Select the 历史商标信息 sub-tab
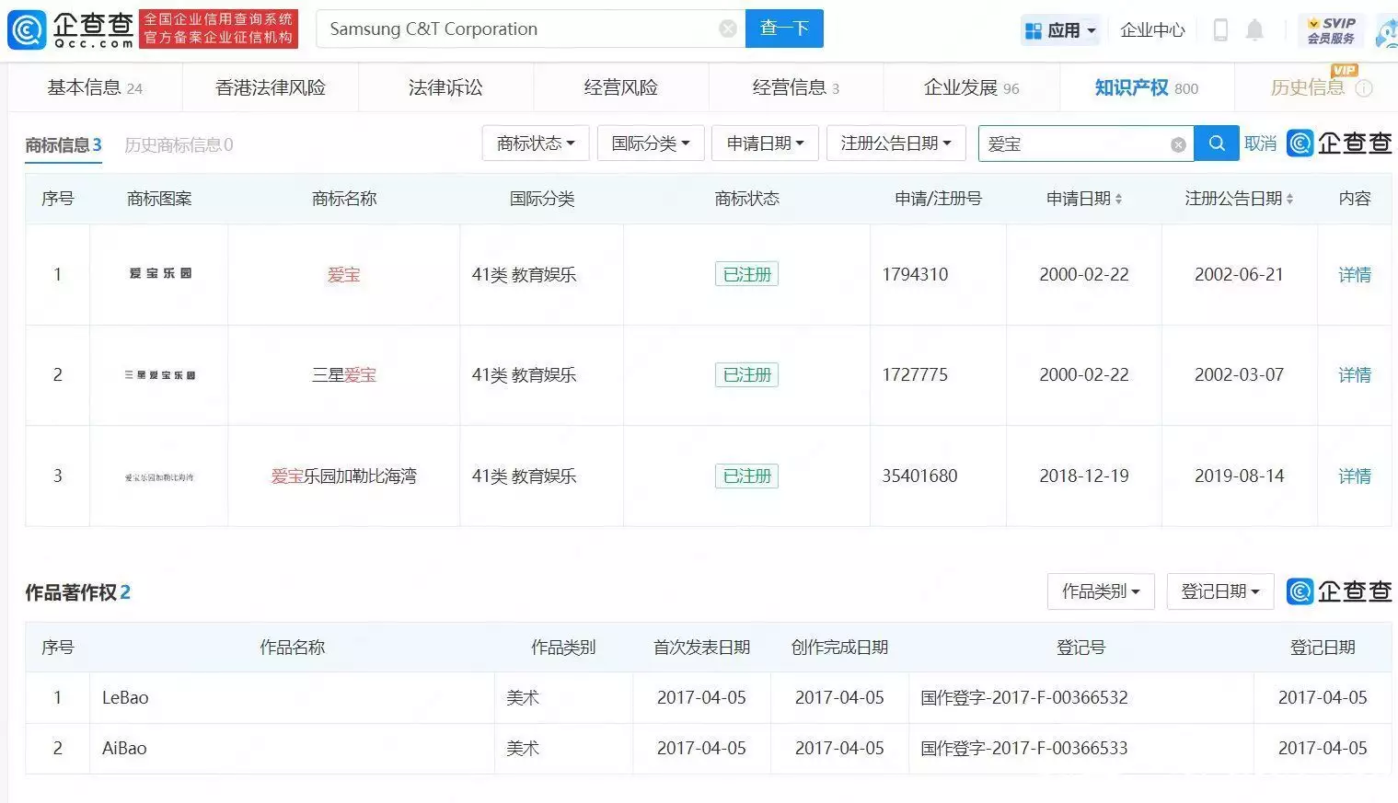 click(x=179, y=145)
